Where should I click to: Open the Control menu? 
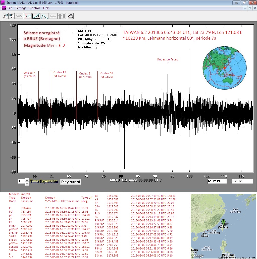[35, 8]
